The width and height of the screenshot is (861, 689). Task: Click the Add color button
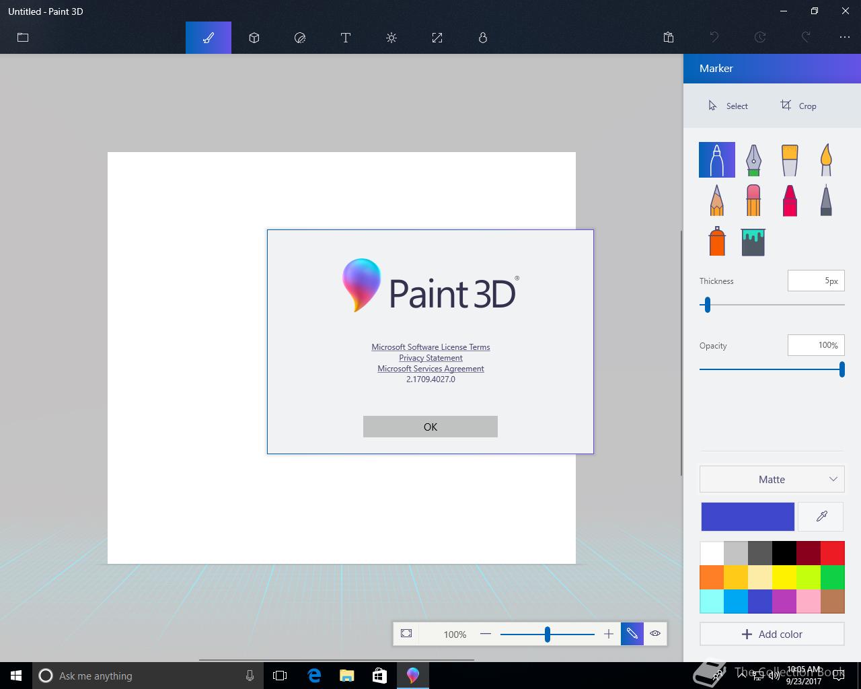coord(772,634)
